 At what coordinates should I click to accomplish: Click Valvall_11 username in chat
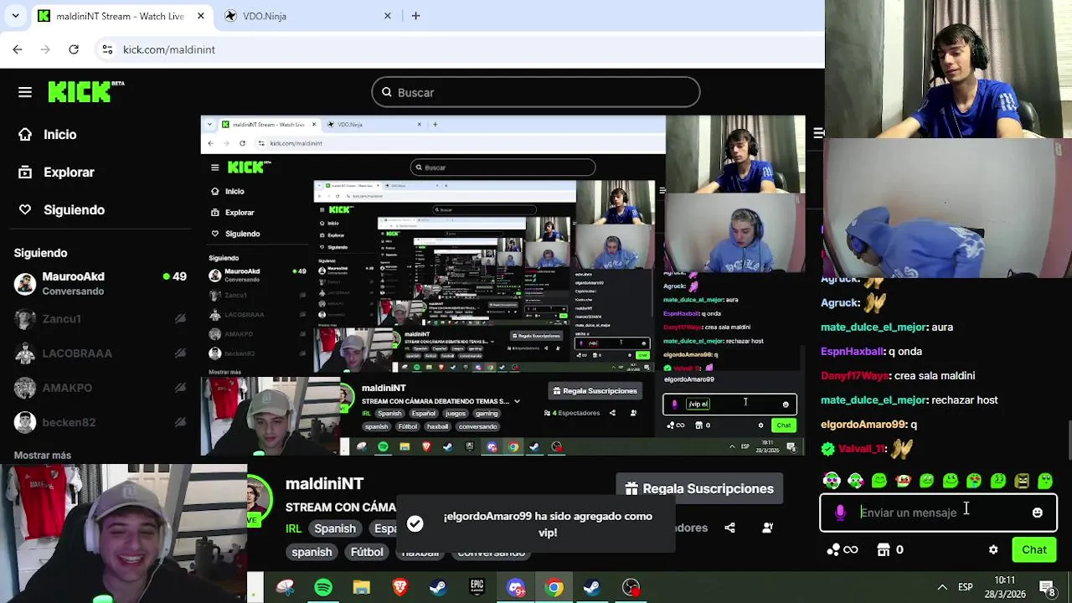tap(862, 449)
